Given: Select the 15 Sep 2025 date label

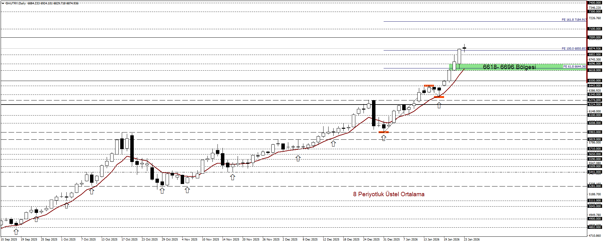Looking at the screenshot, I should click(x=9, y=240).
